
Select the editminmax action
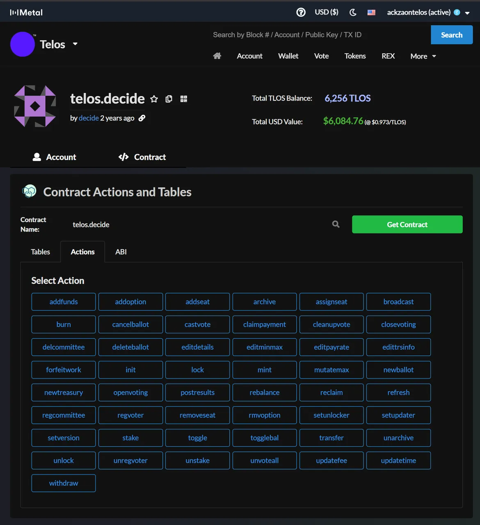pyautogui.click(x=265, y=347)
